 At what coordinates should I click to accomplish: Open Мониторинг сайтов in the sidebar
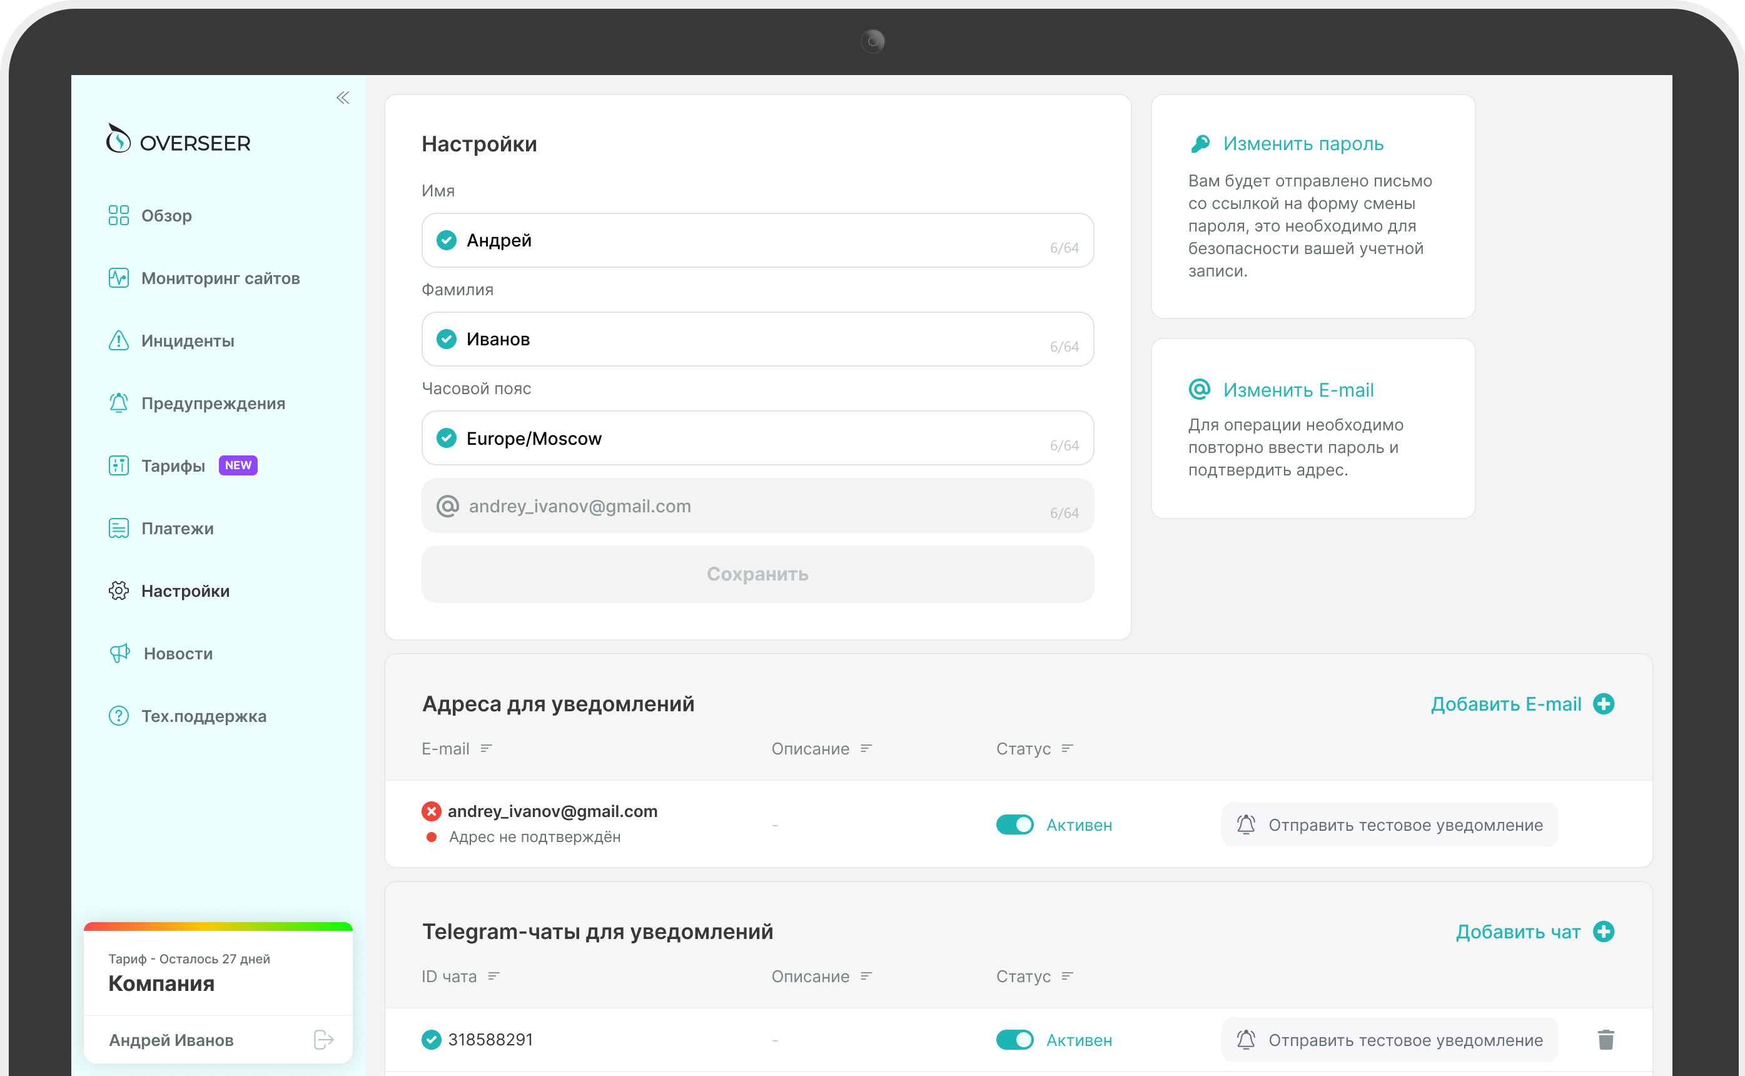click(220, 278)
